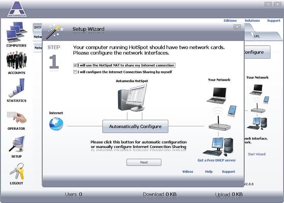Viewport: 284px width, 203px height.
Task: Click the wireless router icon in wizard
Action: click(x=219, y=123)
